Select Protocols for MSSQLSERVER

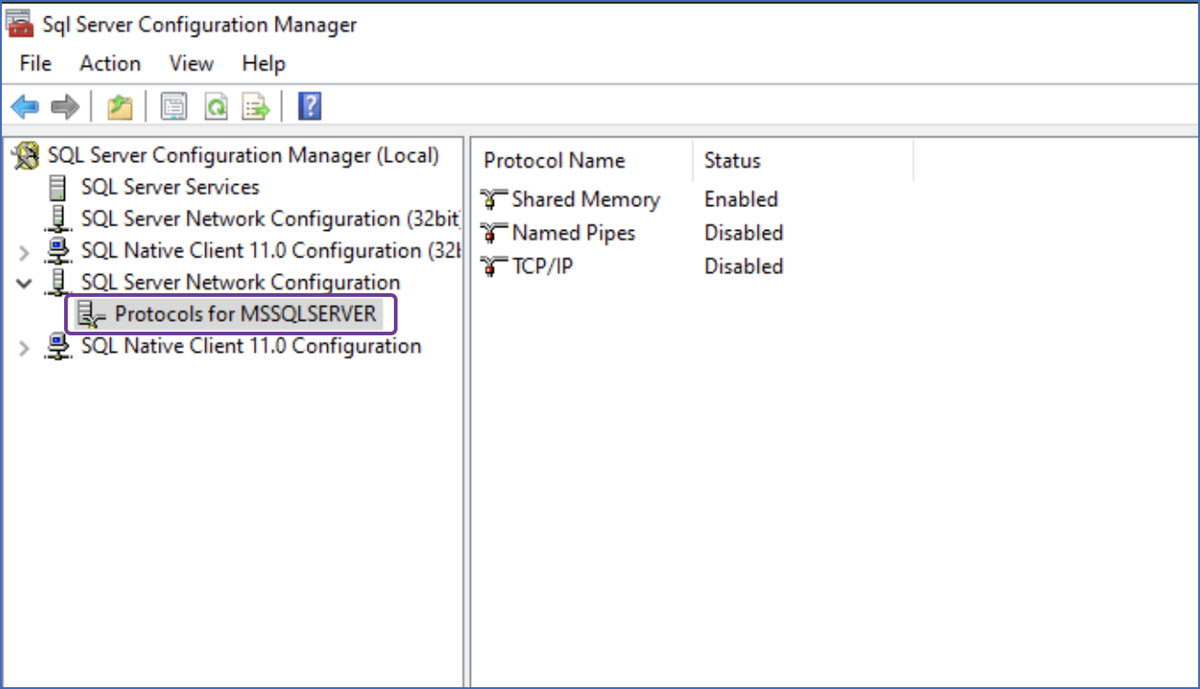(245, 314)
